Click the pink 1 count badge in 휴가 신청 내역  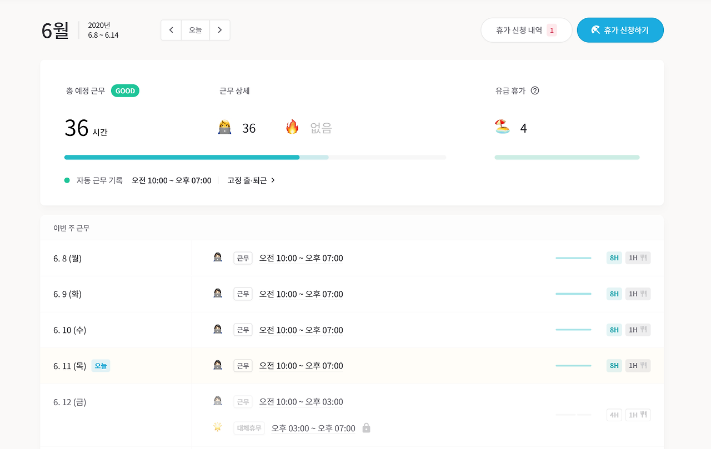552,30
